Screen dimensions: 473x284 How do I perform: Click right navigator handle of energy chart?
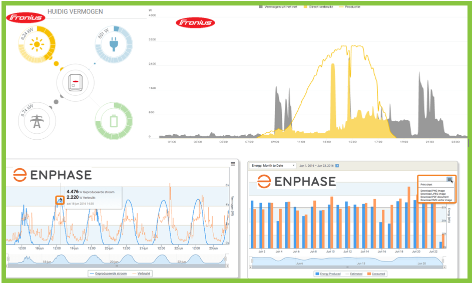tap(443, 261)
